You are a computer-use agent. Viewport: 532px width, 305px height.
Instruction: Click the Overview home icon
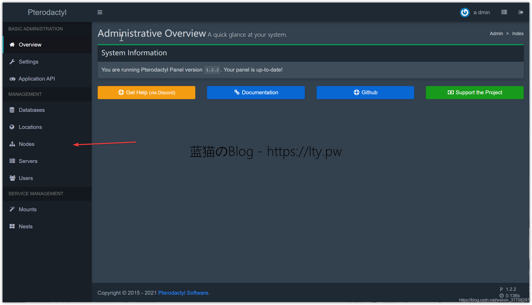point(12,45)
